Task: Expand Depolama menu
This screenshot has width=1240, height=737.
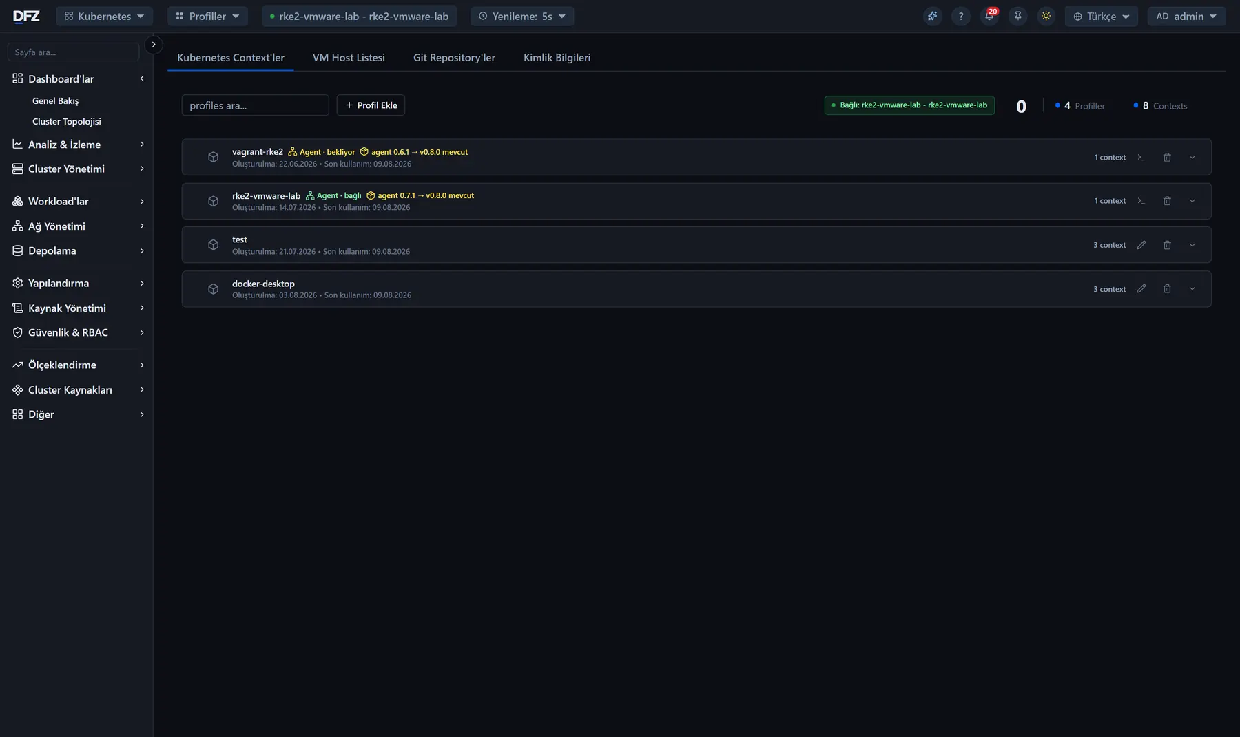Action: [76, 250]
